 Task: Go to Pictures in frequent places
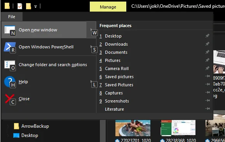113,60
